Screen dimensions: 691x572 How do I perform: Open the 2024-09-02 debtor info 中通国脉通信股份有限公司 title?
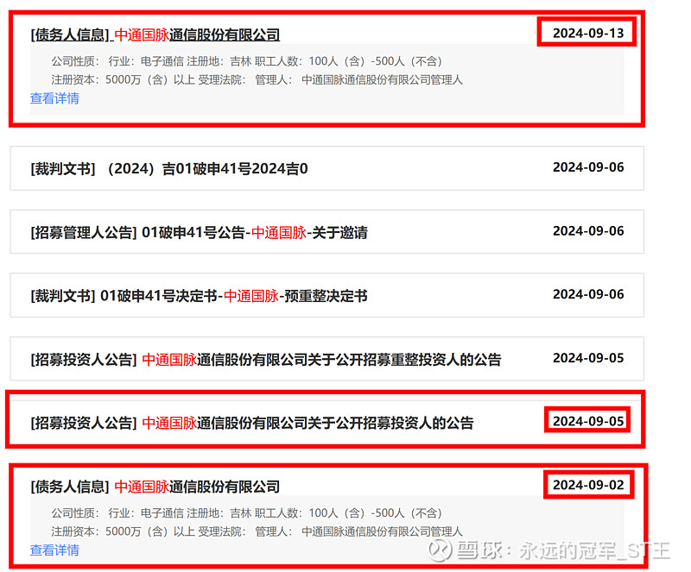155,487
